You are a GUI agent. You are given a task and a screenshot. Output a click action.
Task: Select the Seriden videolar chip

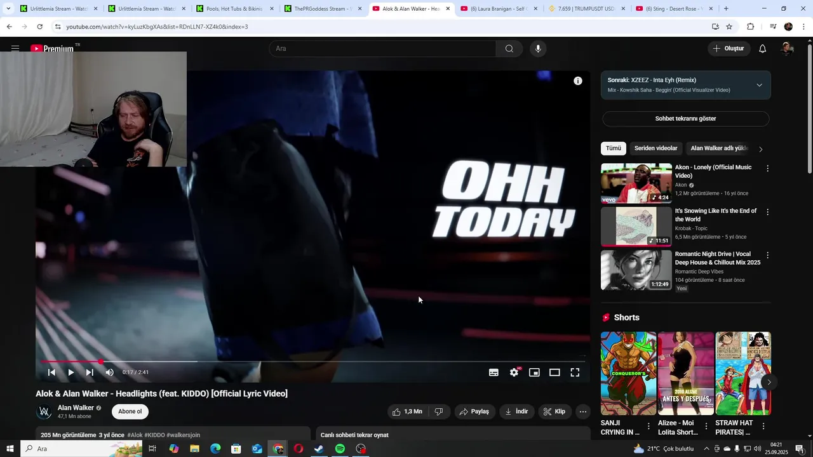click(x=655, y=149)
